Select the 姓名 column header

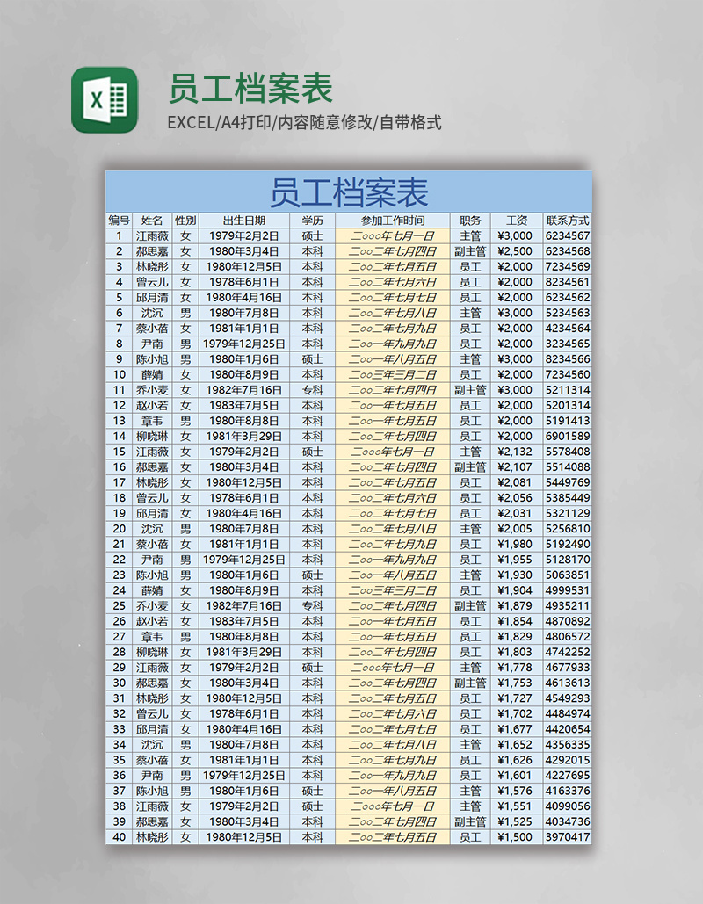[151, 221]
